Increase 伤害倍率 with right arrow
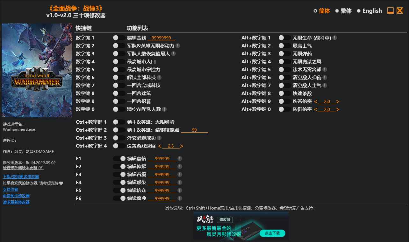The image size is (409, 242). [x=338, y=102]
